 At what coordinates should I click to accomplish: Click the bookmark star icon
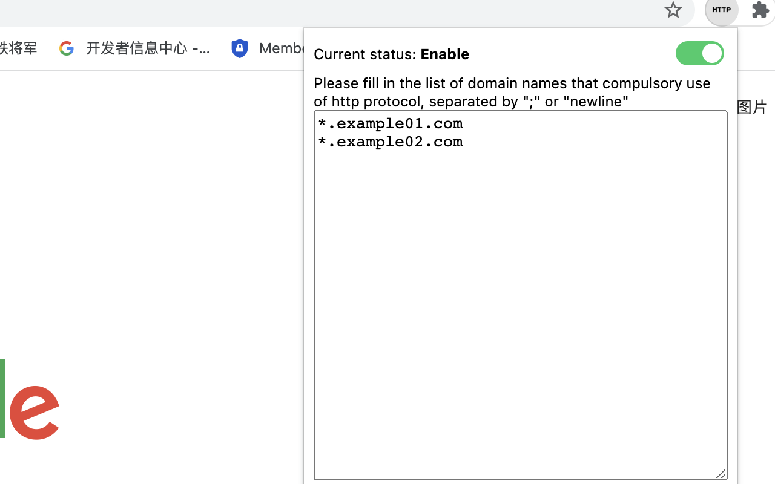(x=673, y=10)
